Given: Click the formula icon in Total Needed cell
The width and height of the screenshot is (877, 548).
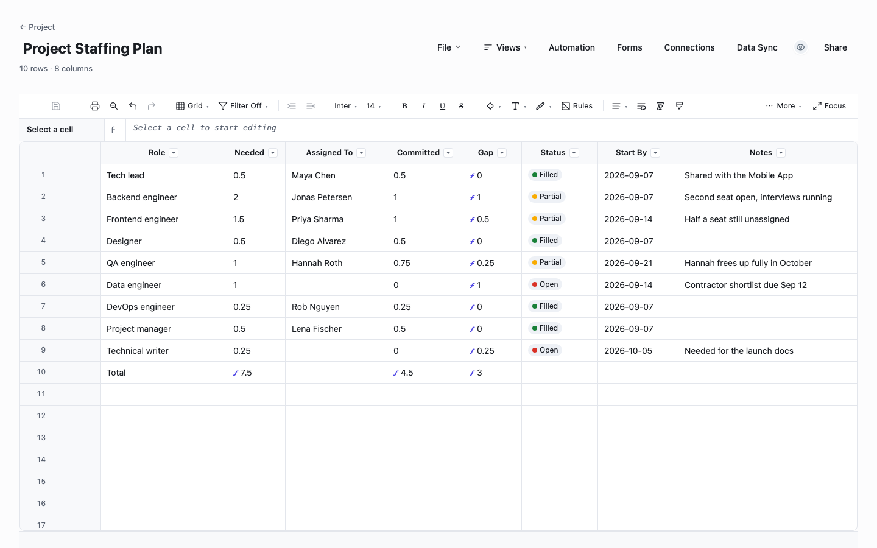Looking at the screenshot, I should click(236, 373).
